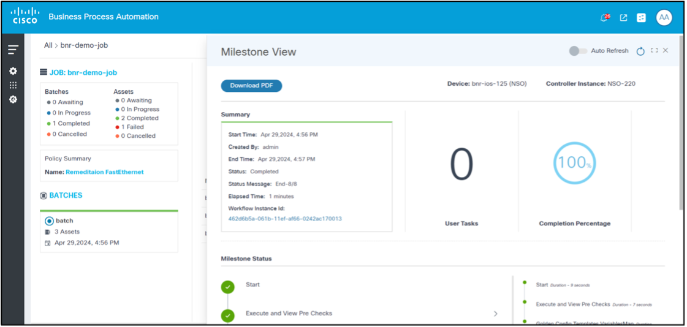Click the User Tasks label
This screenshot has height=327, width=687.
pyautogui.click(x=461, y=224)
